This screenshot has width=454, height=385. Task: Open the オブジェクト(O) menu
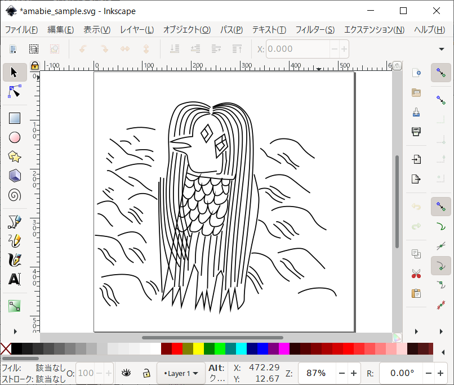tap(187, 29)
